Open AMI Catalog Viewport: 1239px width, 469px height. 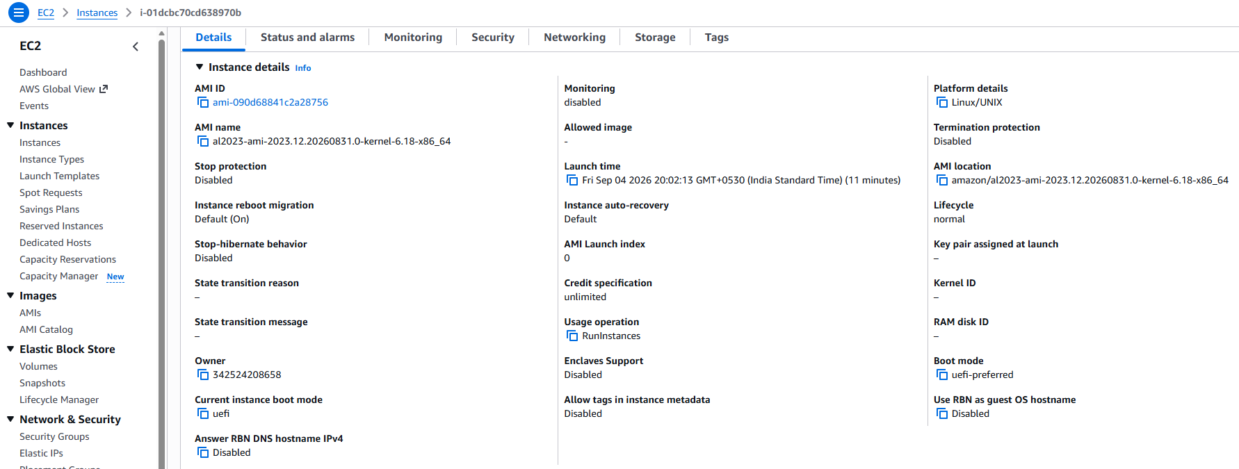tap(46, 329)
